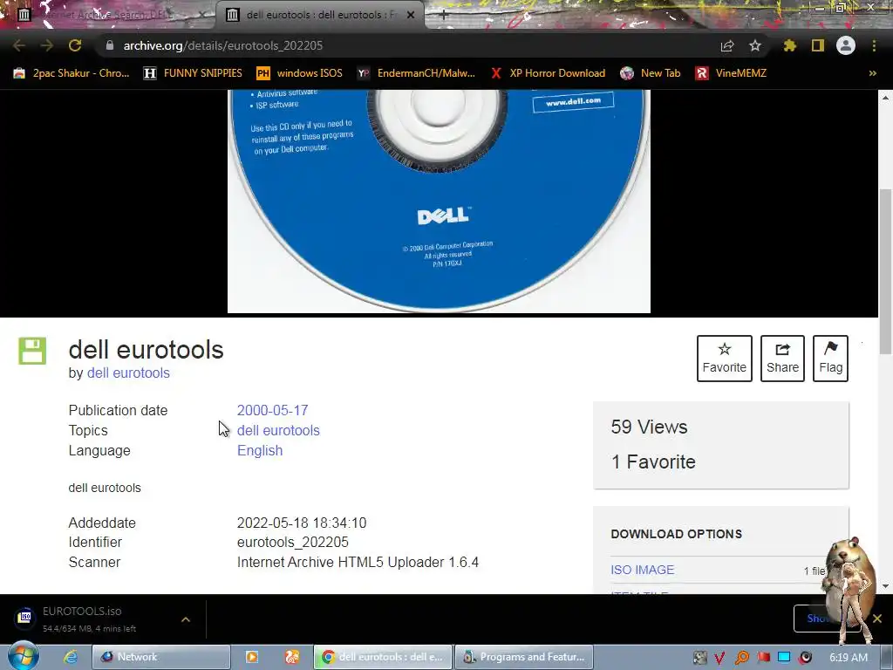Switch to Chrome dell eurotools taskbar button
Screen dimensions: 893x670
383,657
